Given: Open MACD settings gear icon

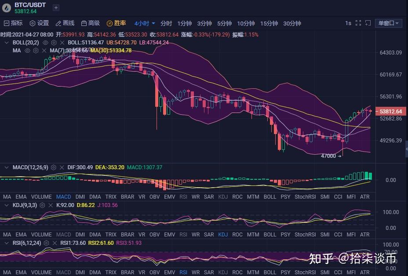Looking at the screenshot, I should click(53, 167).
